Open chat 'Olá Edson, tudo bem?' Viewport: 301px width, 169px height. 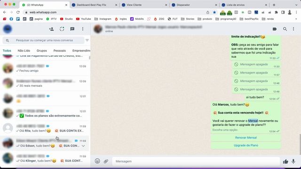pyautogui.click(x=45, y=143)
